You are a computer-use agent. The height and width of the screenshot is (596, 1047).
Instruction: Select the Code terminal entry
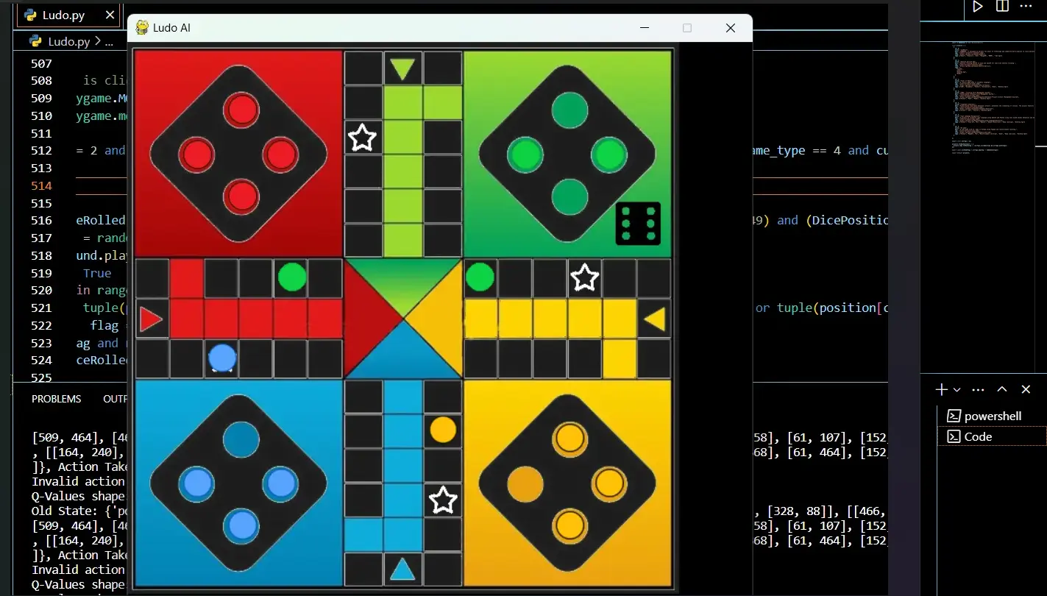(978, 436)
